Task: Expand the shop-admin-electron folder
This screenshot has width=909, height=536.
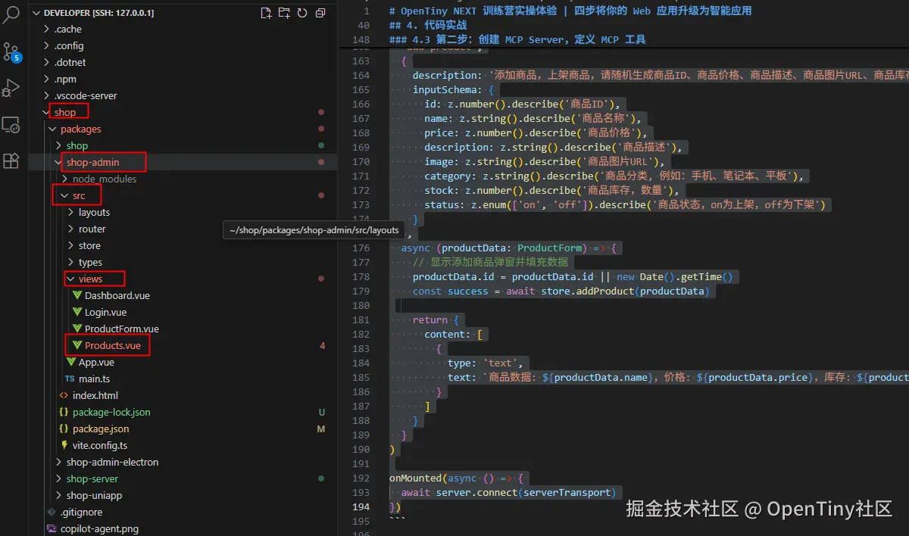Action: point(59,462)
